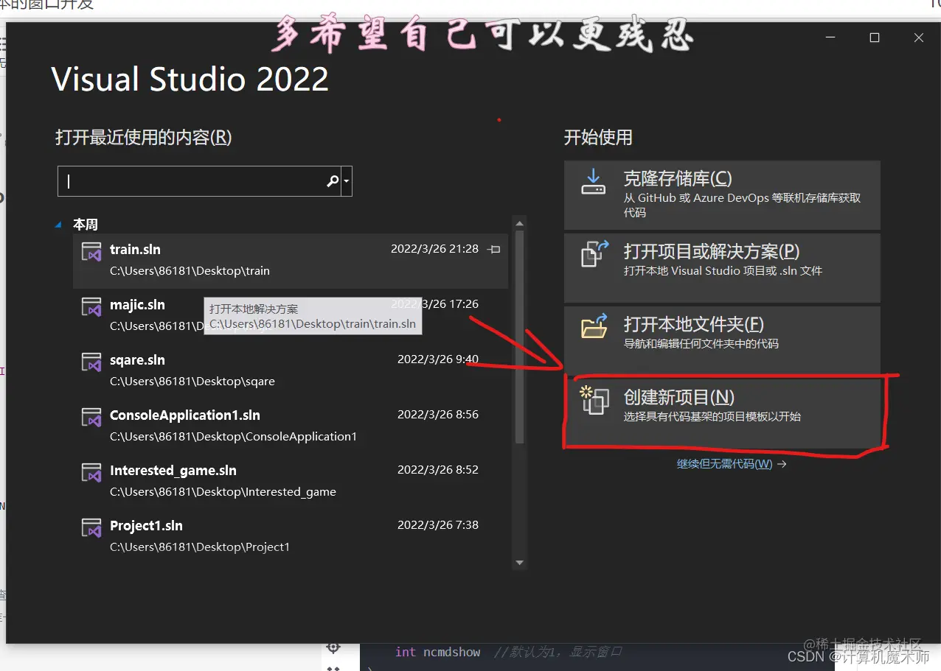Click the solution icon for sqare.sln
The height and width of the screenshot is (671, 941).
(91, 360)
